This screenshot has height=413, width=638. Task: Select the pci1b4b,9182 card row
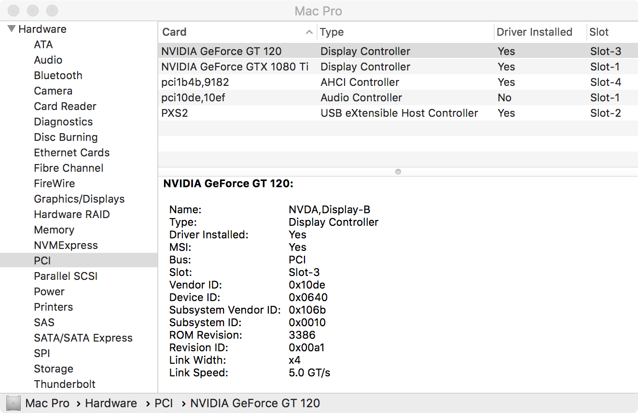pyautogui.click(x=398, y=82)
